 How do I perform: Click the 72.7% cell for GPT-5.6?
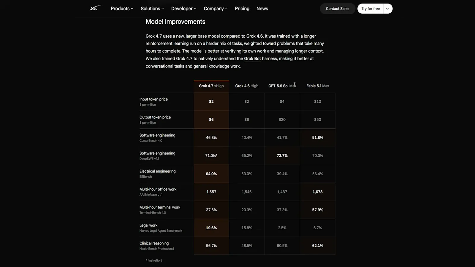[x=282, y=156]
